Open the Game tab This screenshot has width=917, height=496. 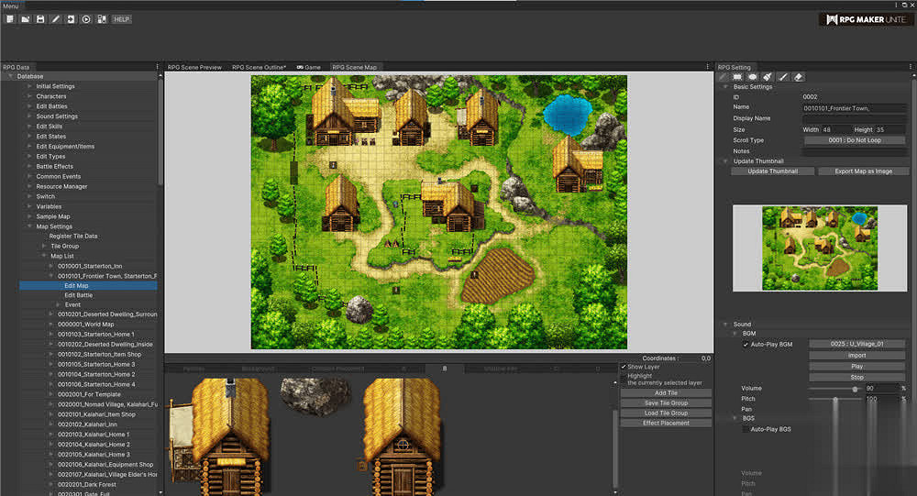[x=308, y=67]
